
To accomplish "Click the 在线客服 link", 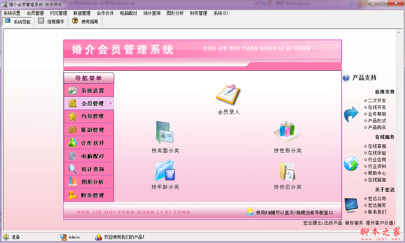I will pyautogui.click(x=377, y=146).
